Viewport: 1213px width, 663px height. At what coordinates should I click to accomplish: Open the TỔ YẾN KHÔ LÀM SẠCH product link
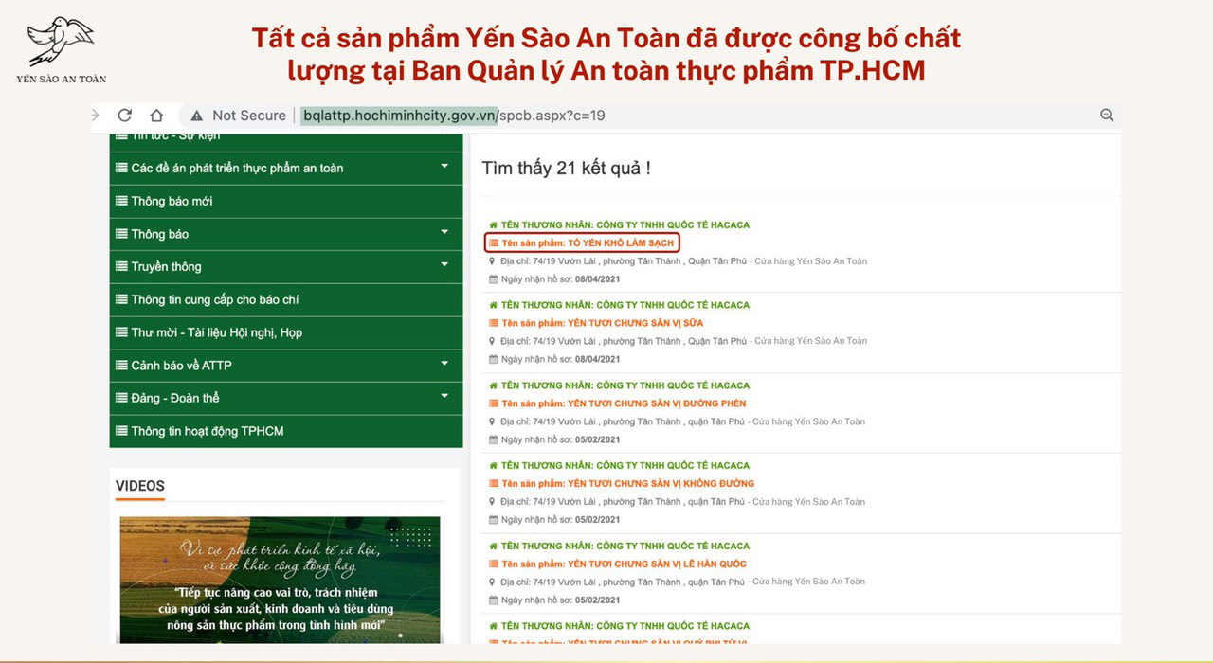click(588, 243)
